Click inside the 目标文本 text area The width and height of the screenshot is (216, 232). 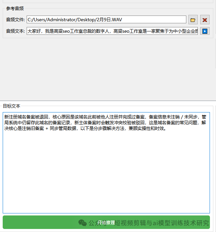tap(106, 163)
